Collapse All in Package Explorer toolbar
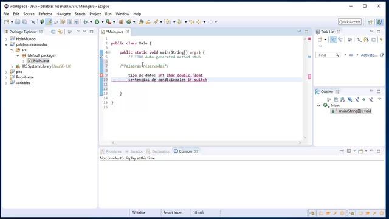389x219 pixels. click(x=53, y=32)
